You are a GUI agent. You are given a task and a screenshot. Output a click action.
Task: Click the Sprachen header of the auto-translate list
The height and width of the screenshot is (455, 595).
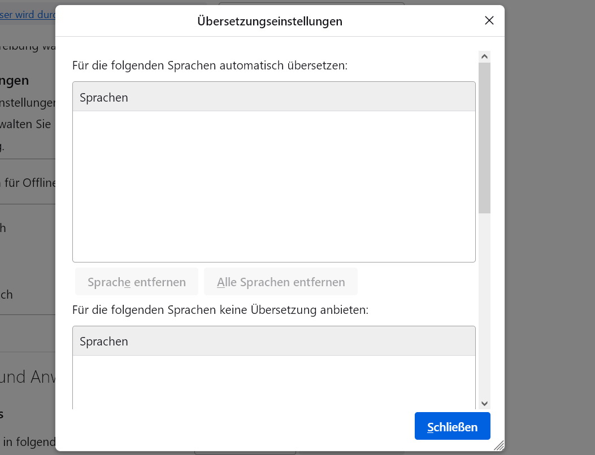273,97
